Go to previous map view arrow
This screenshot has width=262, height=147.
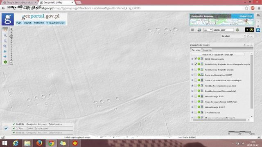pos(5,51)
